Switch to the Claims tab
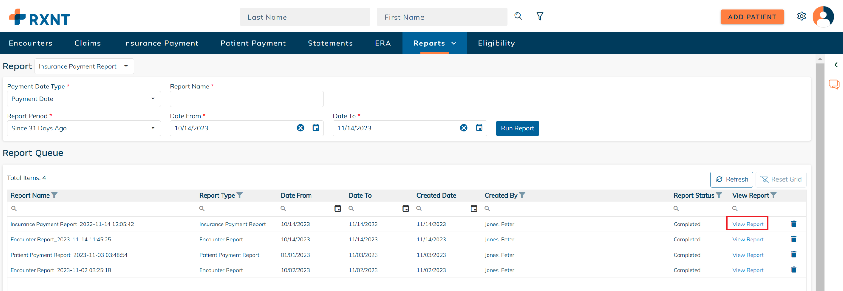 click(x=87, y=43)
